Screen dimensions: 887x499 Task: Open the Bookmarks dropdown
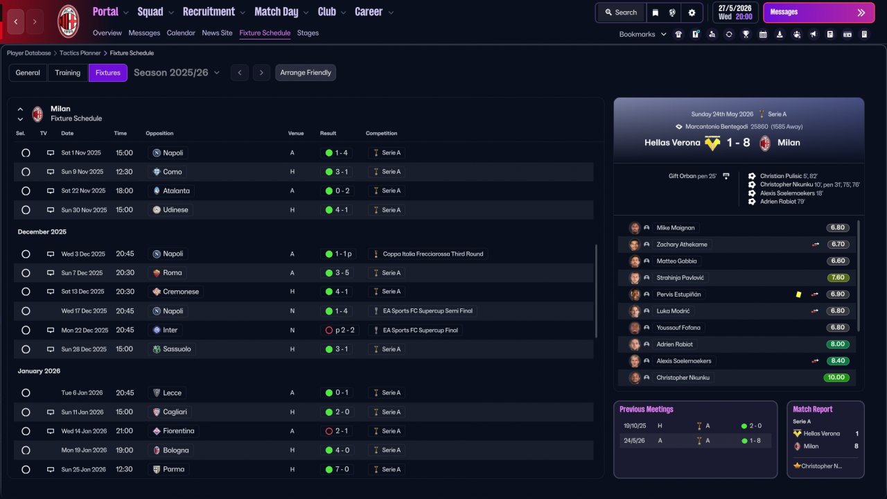[642, 34]
